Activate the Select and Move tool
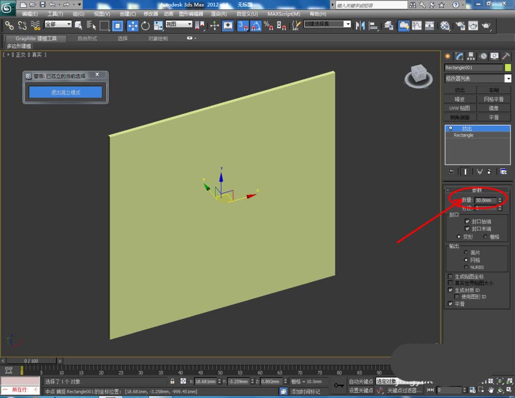Screen dimensions: 515x398 133,25
